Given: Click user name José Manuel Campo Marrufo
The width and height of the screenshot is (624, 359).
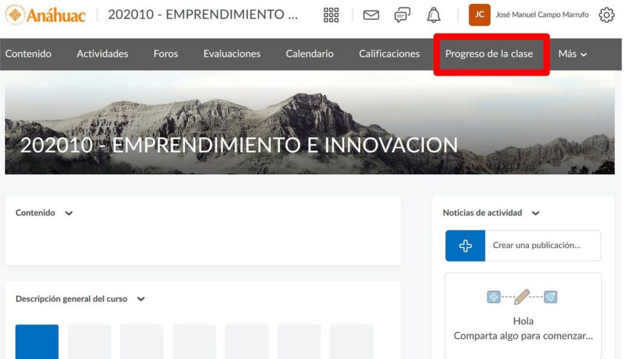Looking at the screenshot, I should coord(542,15).
